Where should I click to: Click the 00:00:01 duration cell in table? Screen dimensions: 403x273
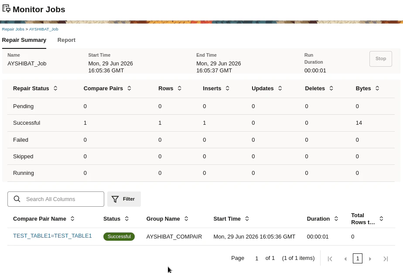318,236
